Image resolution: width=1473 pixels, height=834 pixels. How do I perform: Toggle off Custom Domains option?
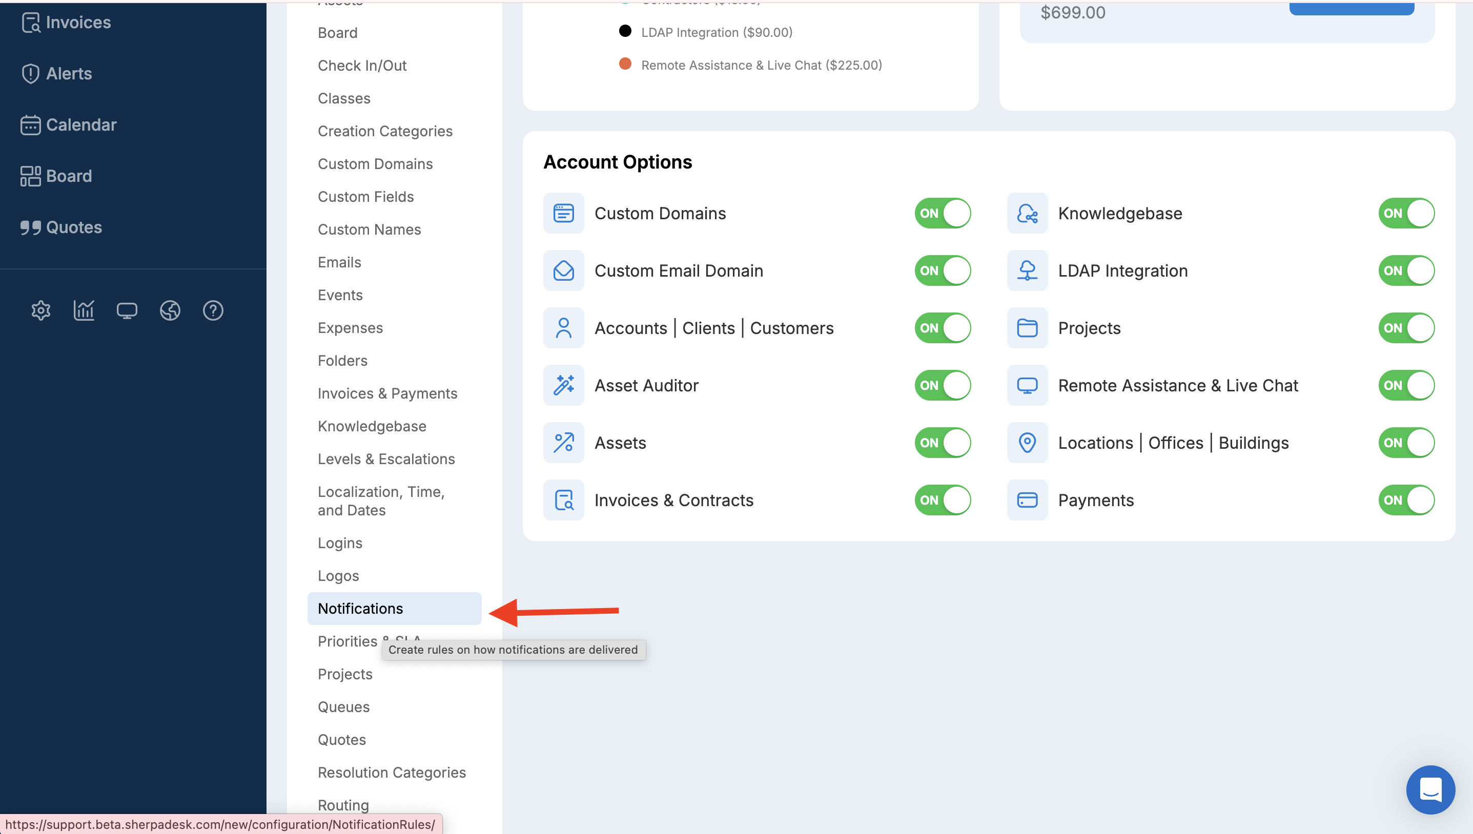(x=942, y=214)
